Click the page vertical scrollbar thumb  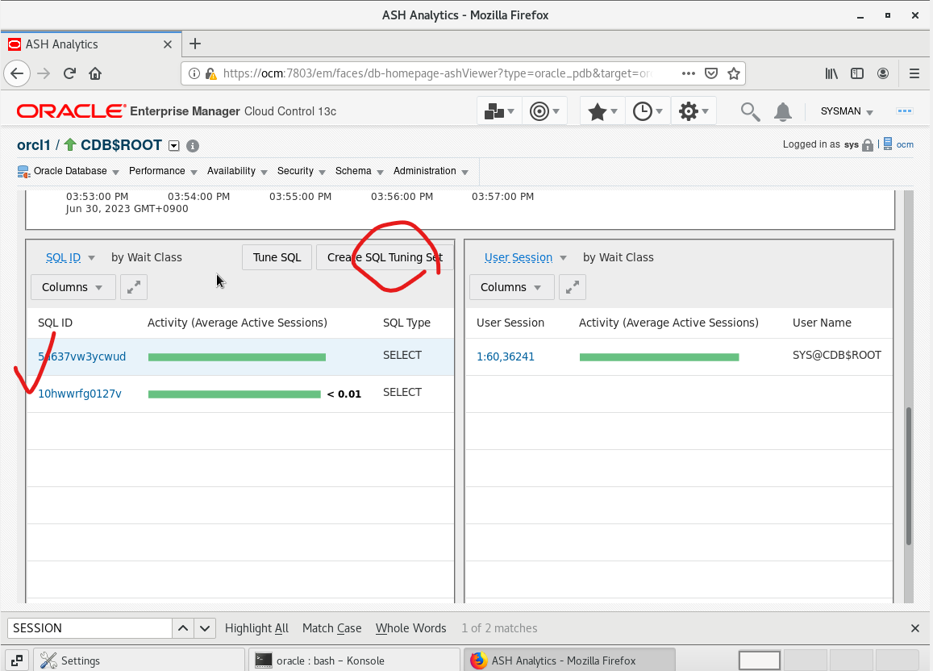tap(909, 476)
